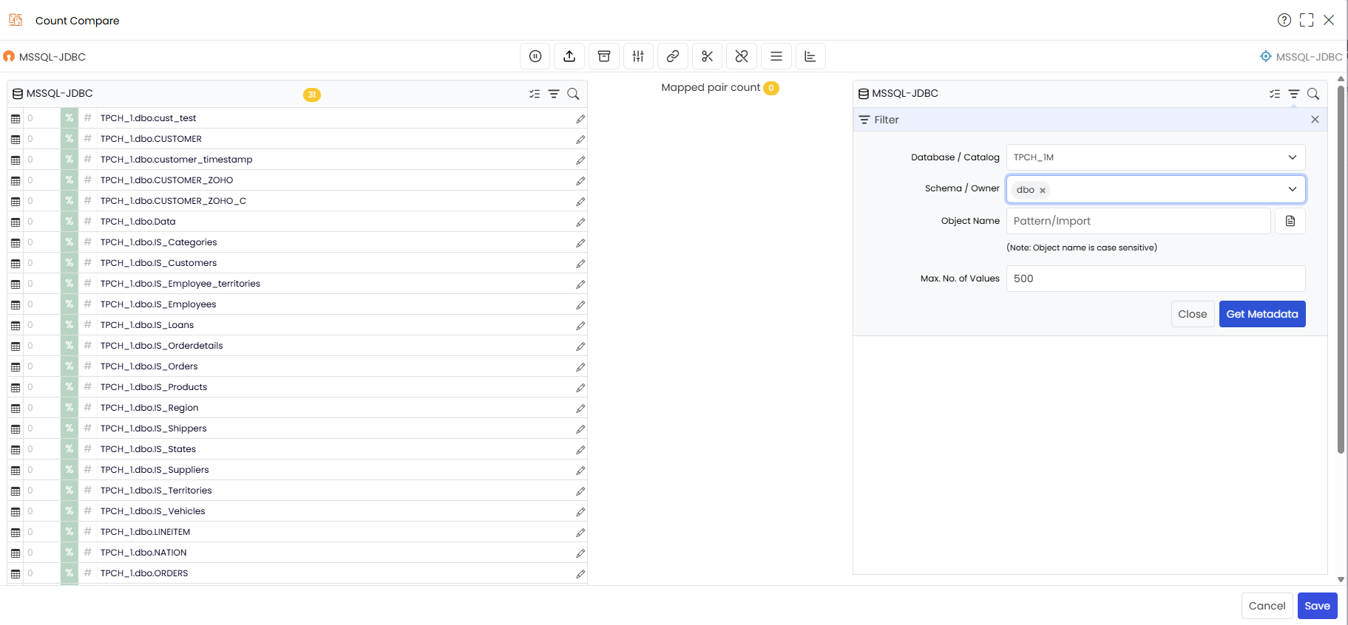Toggle fullscreen expand icon at top right

coord(1307,20)
